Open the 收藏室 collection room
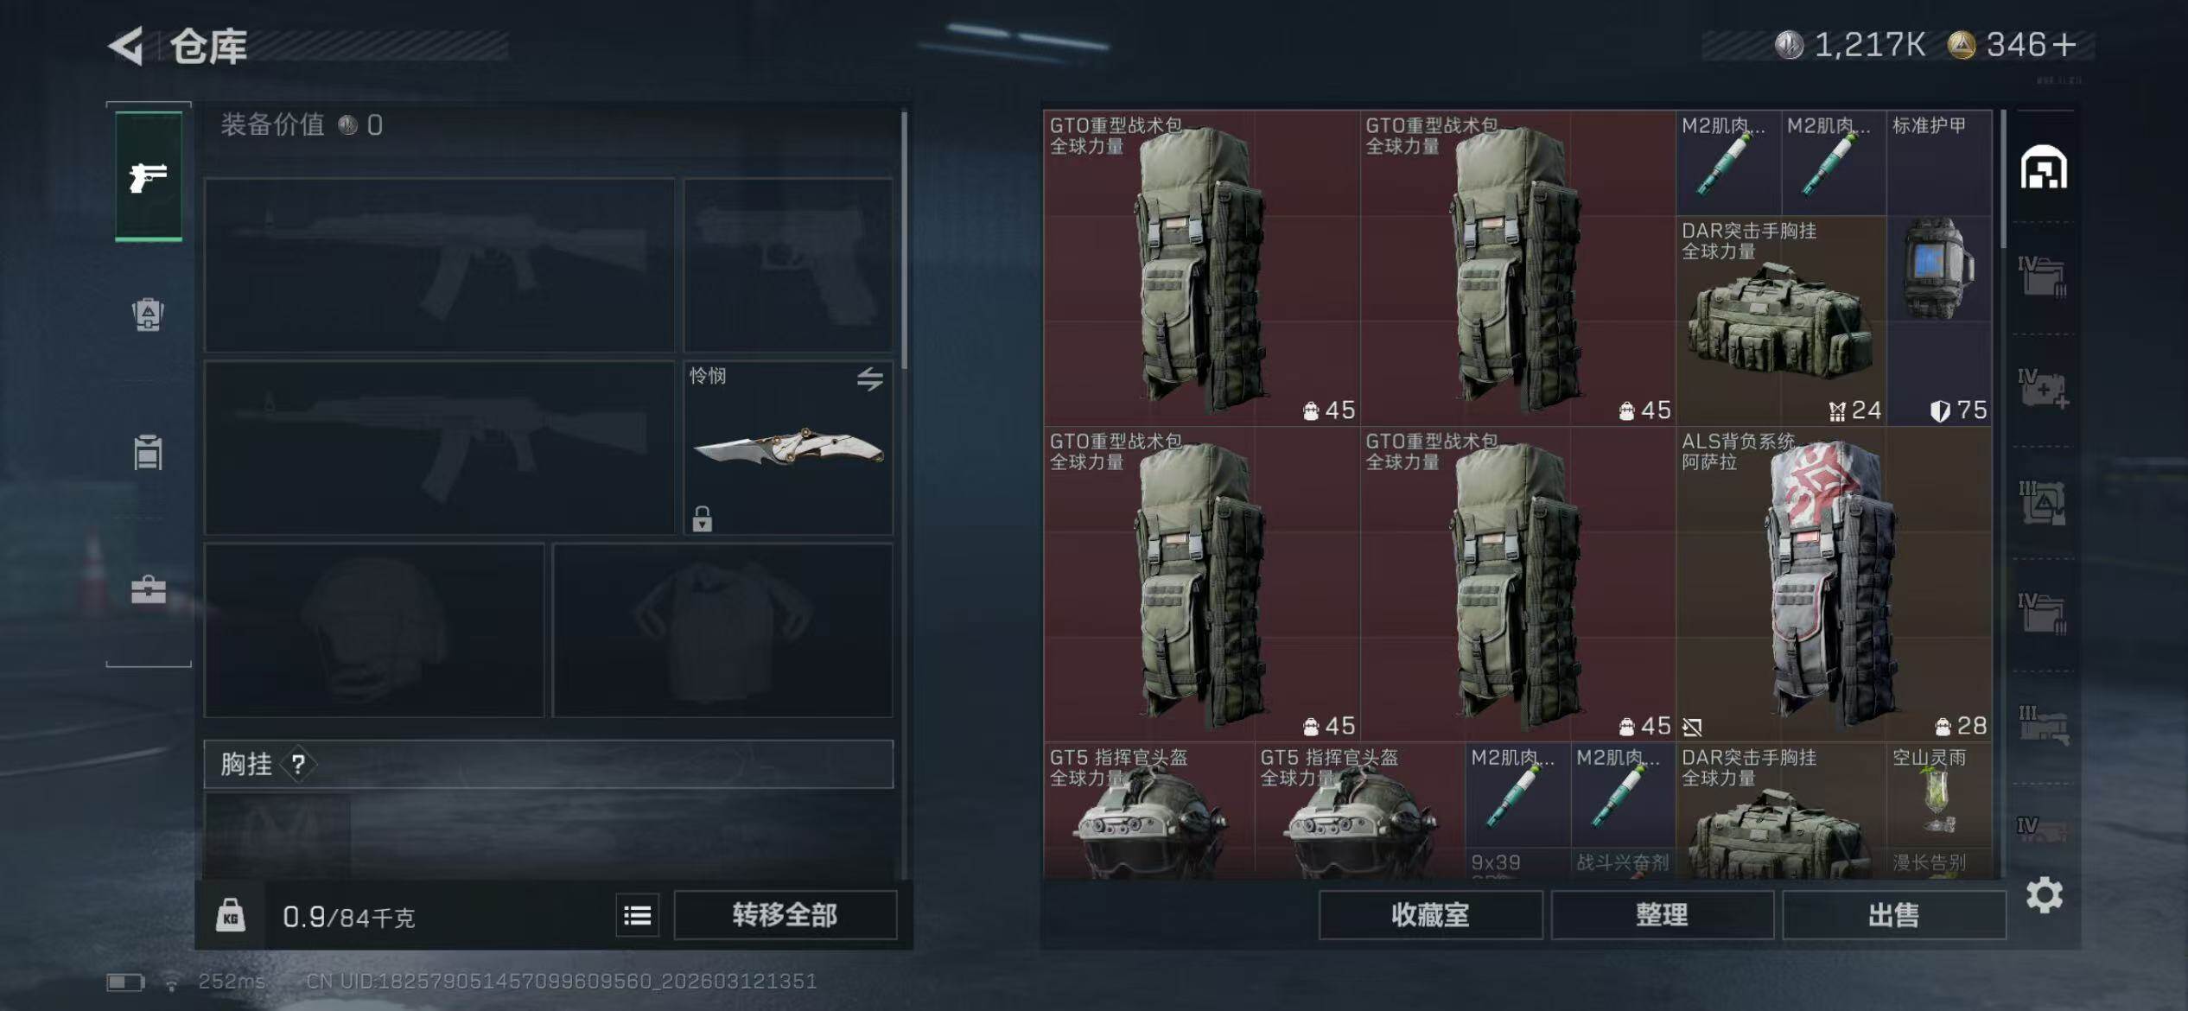 tap(1430, 915)
